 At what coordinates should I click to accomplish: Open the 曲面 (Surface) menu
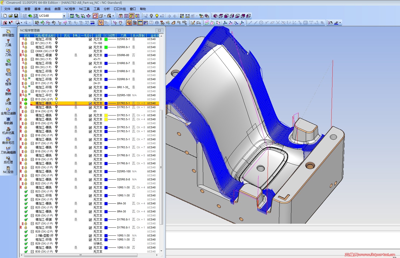tap(58, 9)
